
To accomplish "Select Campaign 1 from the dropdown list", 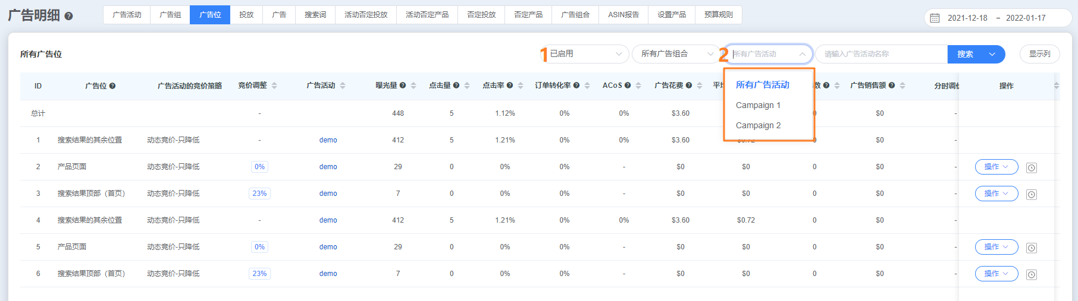I will click(x=758, y=105).
